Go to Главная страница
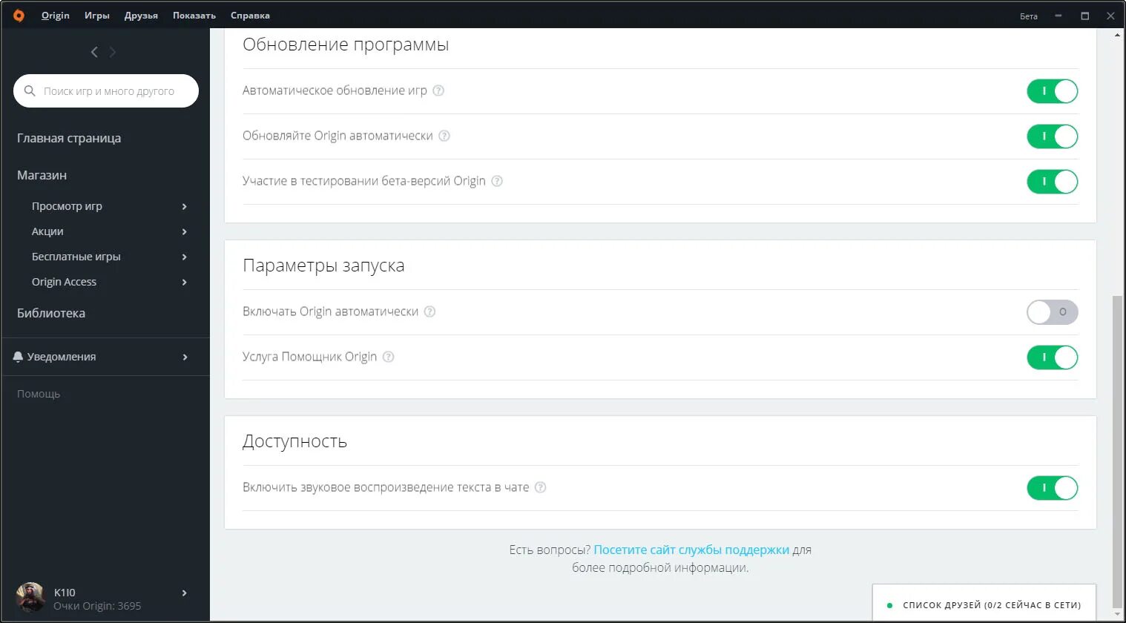Screen dimensions: 1126x623 [x=69, y=138]
